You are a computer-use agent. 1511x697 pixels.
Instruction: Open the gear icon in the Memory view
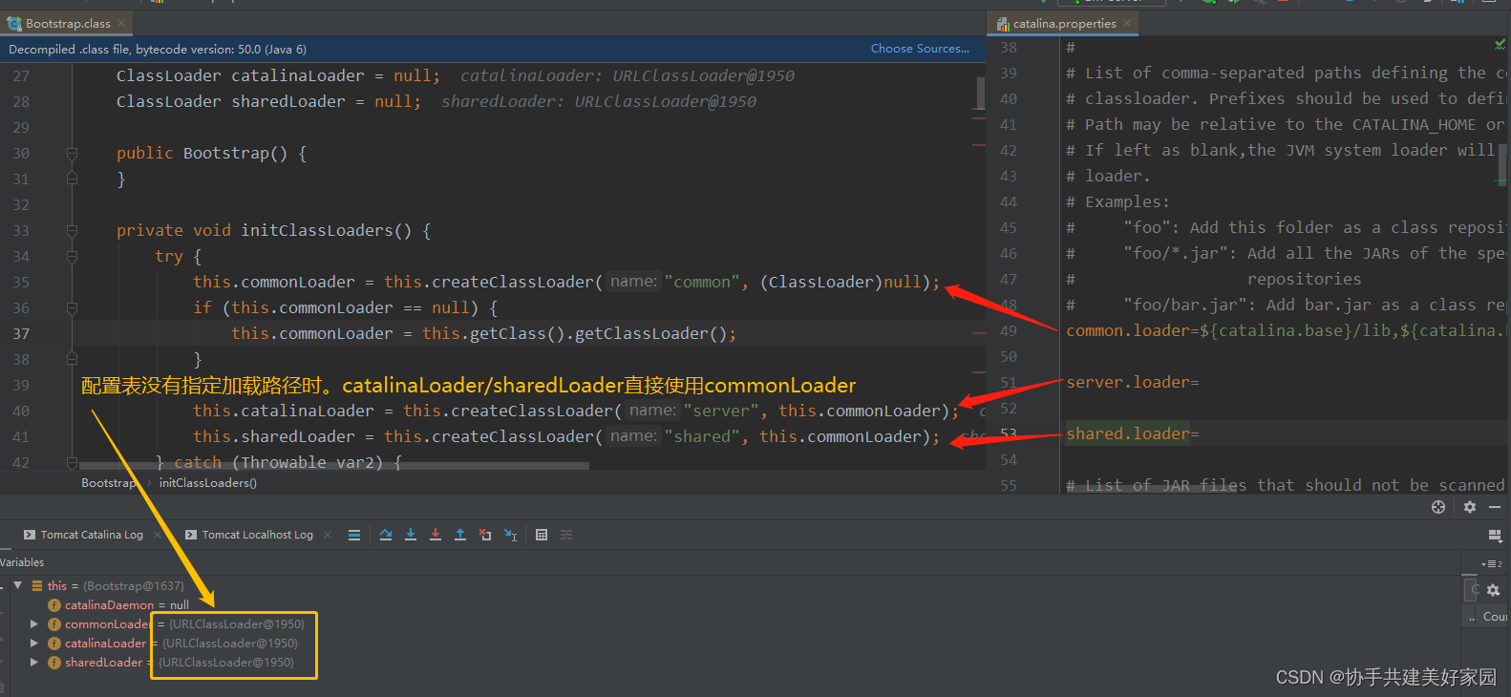click(x=1493, y=590)
